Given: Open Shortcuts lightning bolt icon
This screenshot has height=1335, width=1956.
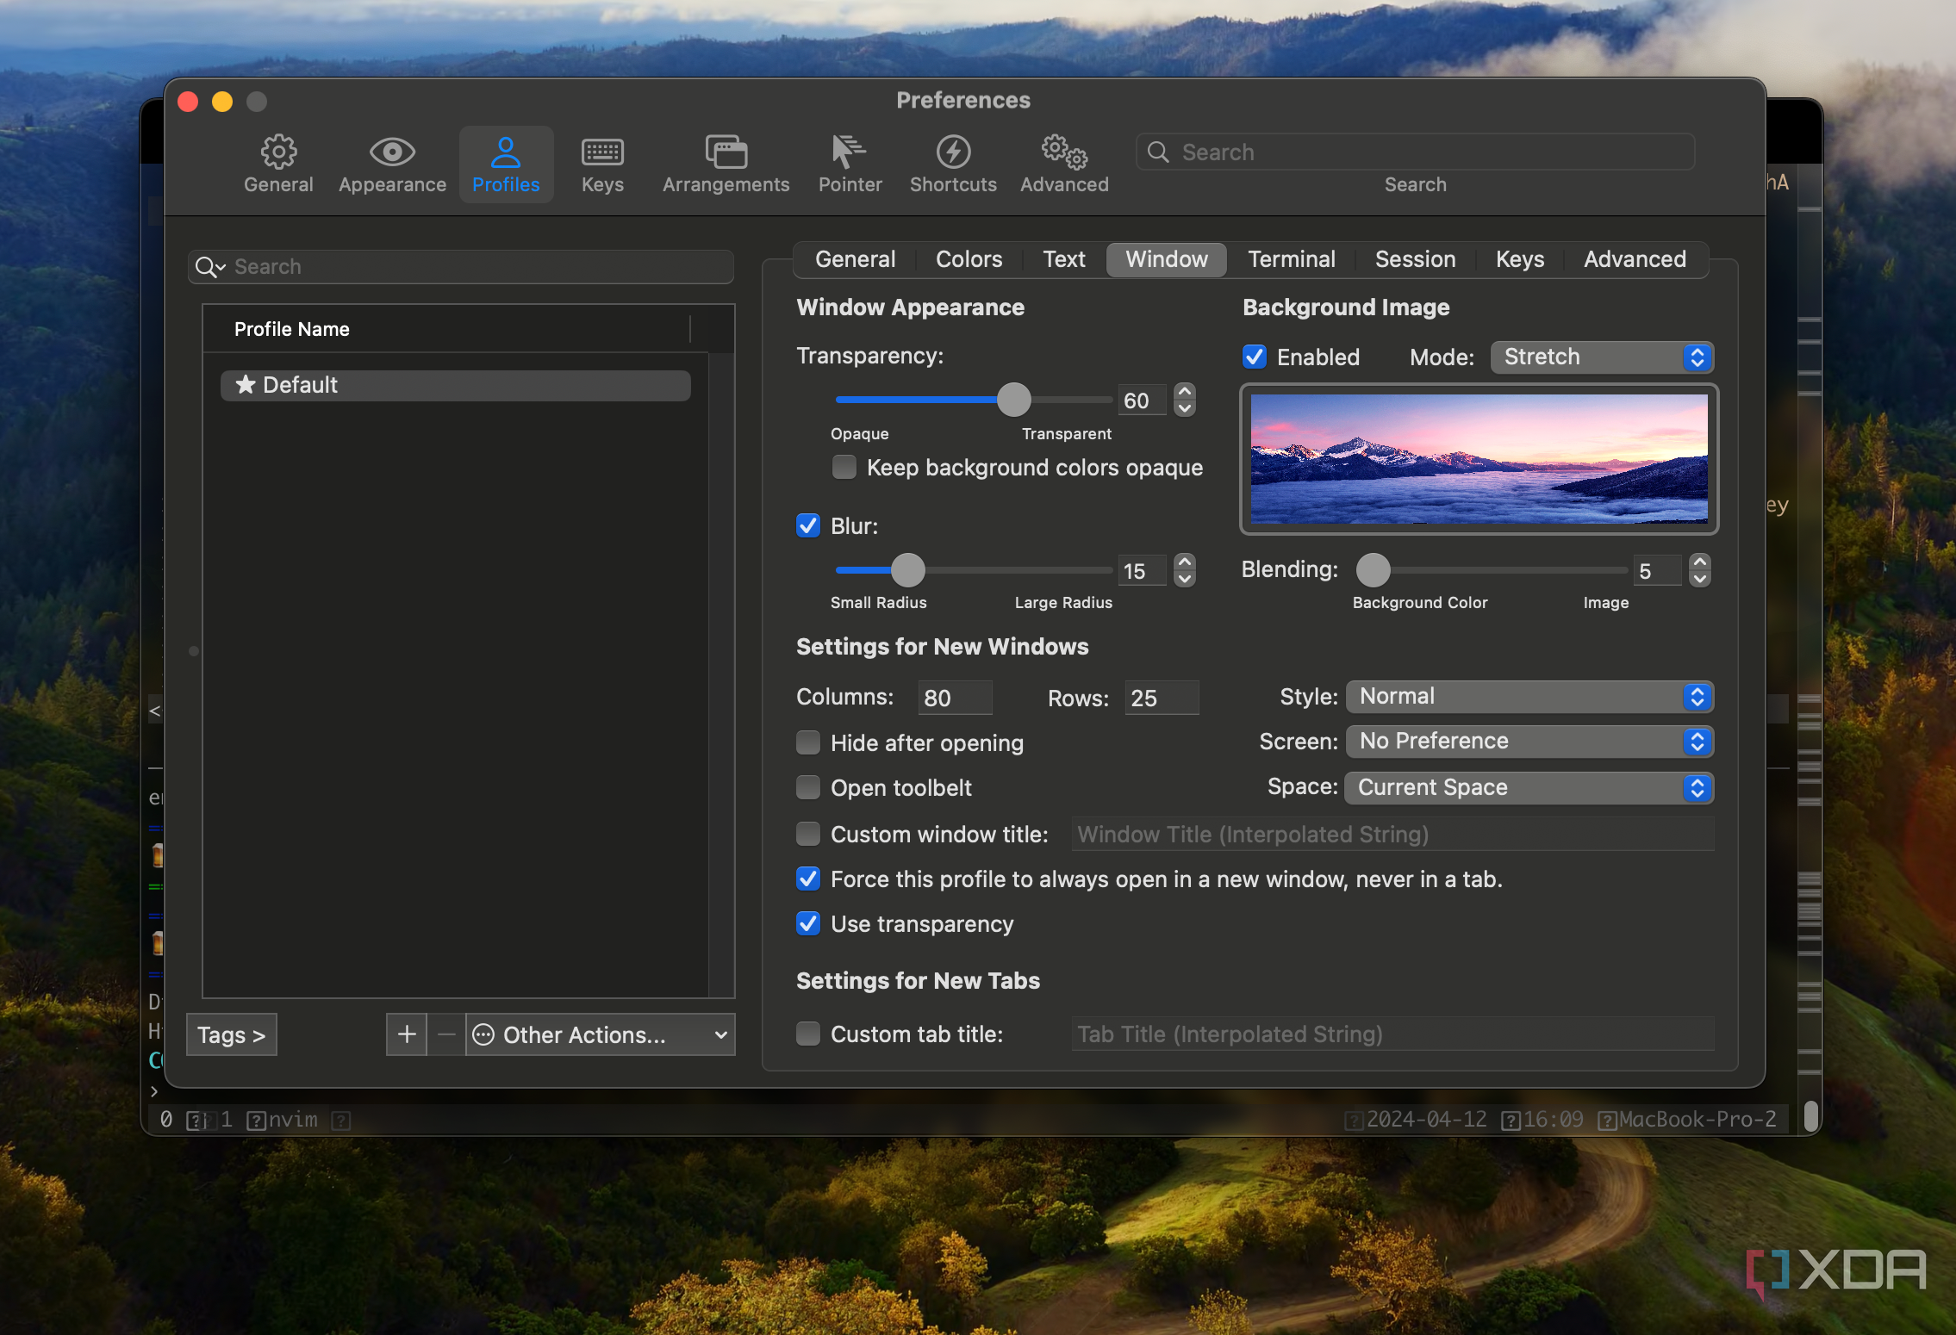Looking at the screenshot, I should pos(953,152).
